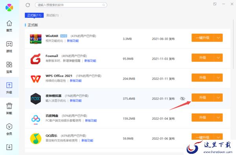Upgrade WPS Office 2021
Screen dimensions: 236x155
coord(203,77)
